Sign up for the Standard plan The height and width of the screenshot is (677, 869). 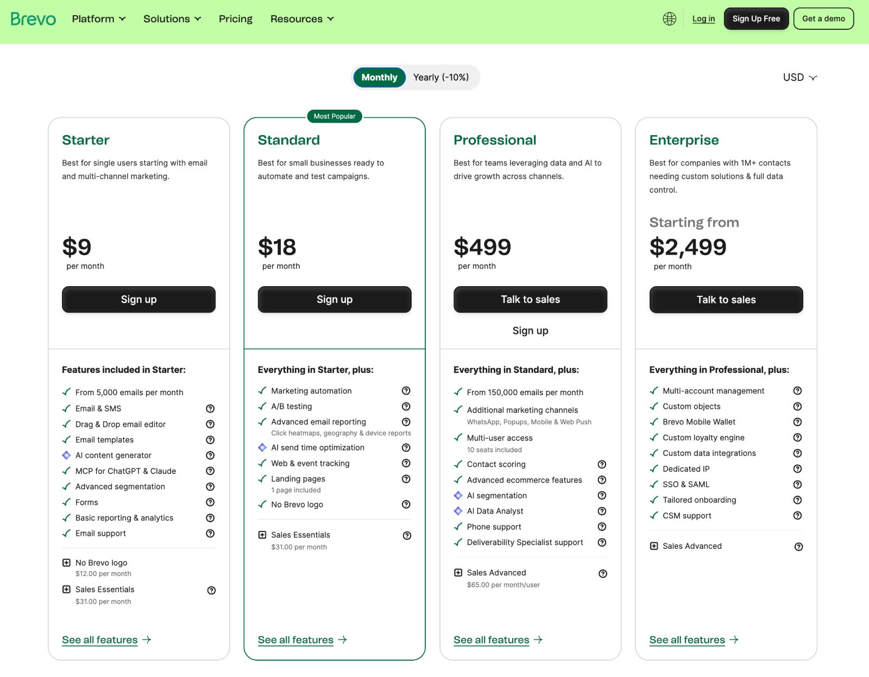335,300
